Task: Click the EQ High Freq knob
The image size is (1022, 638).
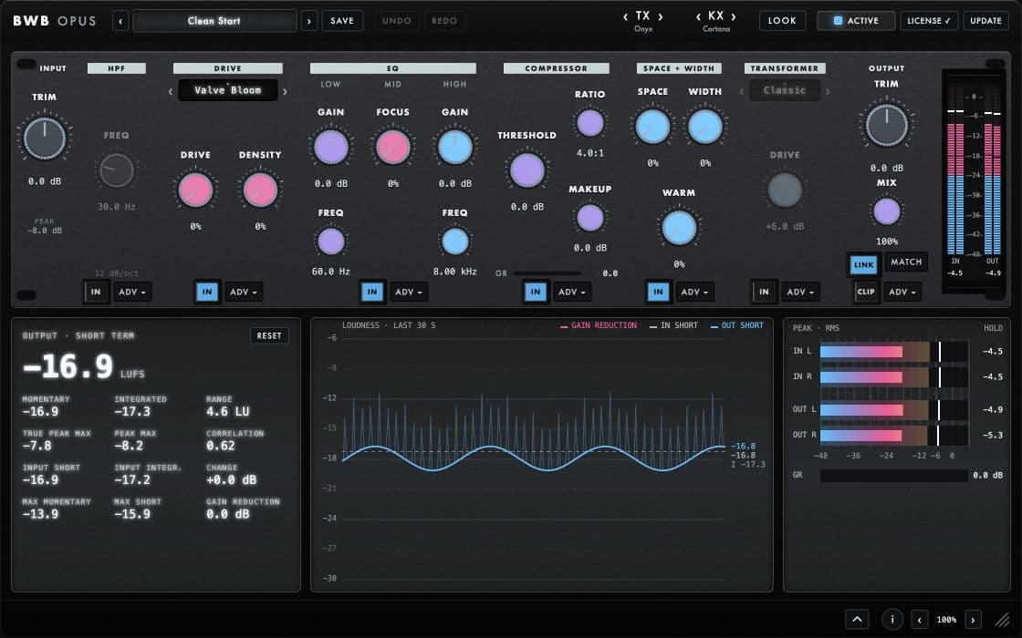Action: (455, 242)
